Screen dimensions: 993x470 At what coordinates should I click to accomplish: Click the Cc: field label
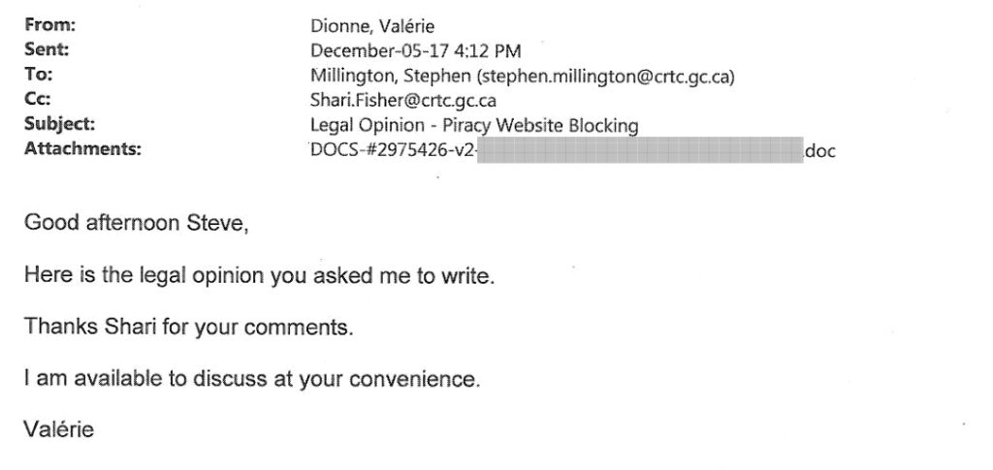38,99
